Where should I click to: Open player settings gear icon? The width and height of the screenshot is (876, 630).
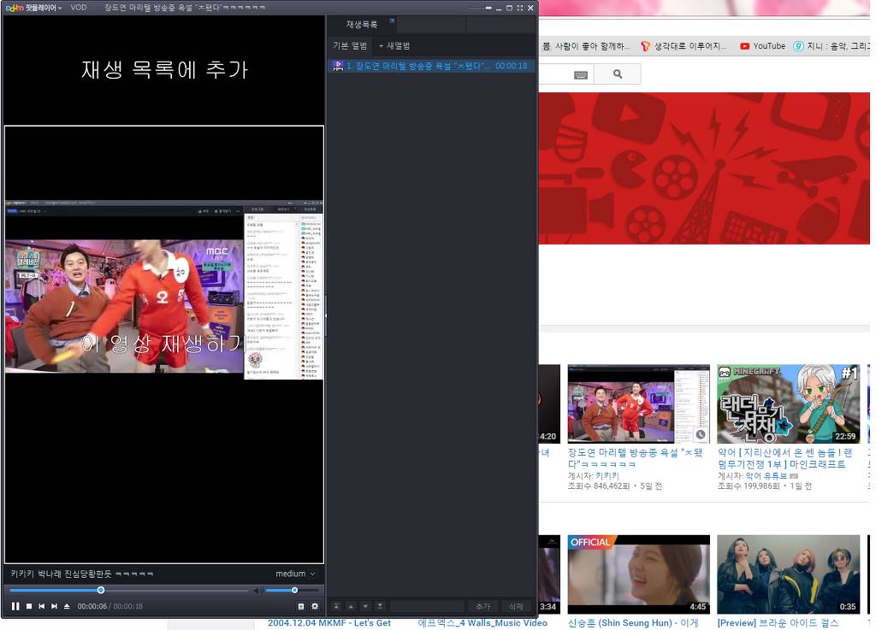pos(314,606)
